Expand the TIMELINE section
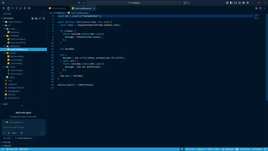This screenshot has width=268, height=151. (x=7, y=146)
